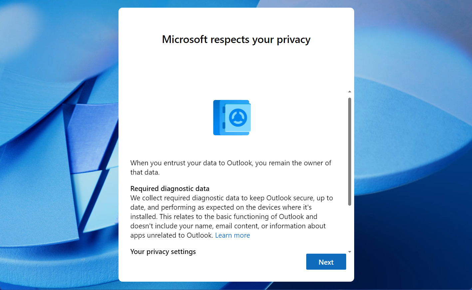Image resolution: width=472 pixels, height=290 pixels.
Task: Click the blue safe vault icon
Action: [x=232, y=117]
